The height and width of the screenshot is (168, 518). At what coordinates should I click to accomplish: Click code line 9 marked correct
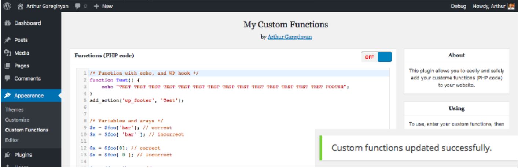coord(131,128)
